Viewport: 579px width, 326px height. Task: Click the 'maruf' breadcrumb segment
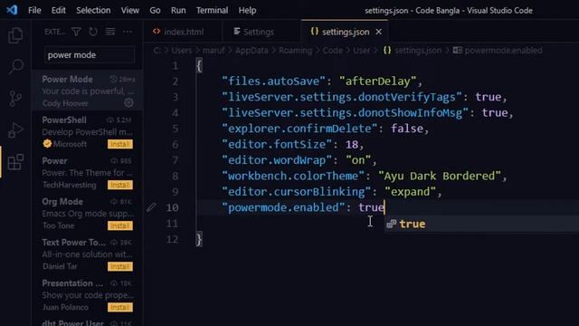point(214,51)
